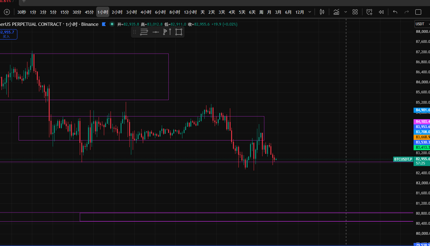Choose the 30分 timeframe
The image size is (430, 246).
[77, 12]
